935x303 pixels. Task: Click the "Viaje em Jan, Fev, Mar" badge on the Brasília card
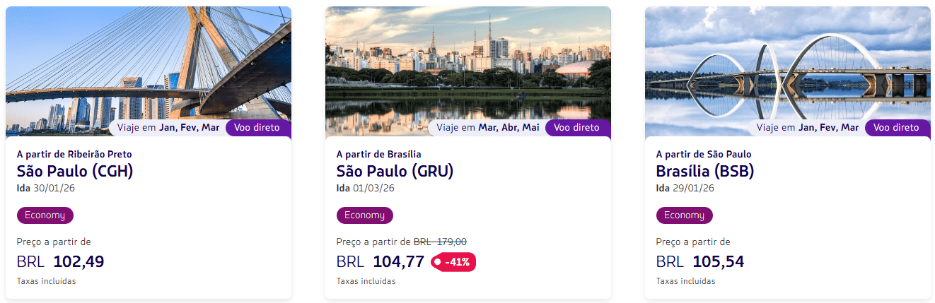[x=807, y=128]
